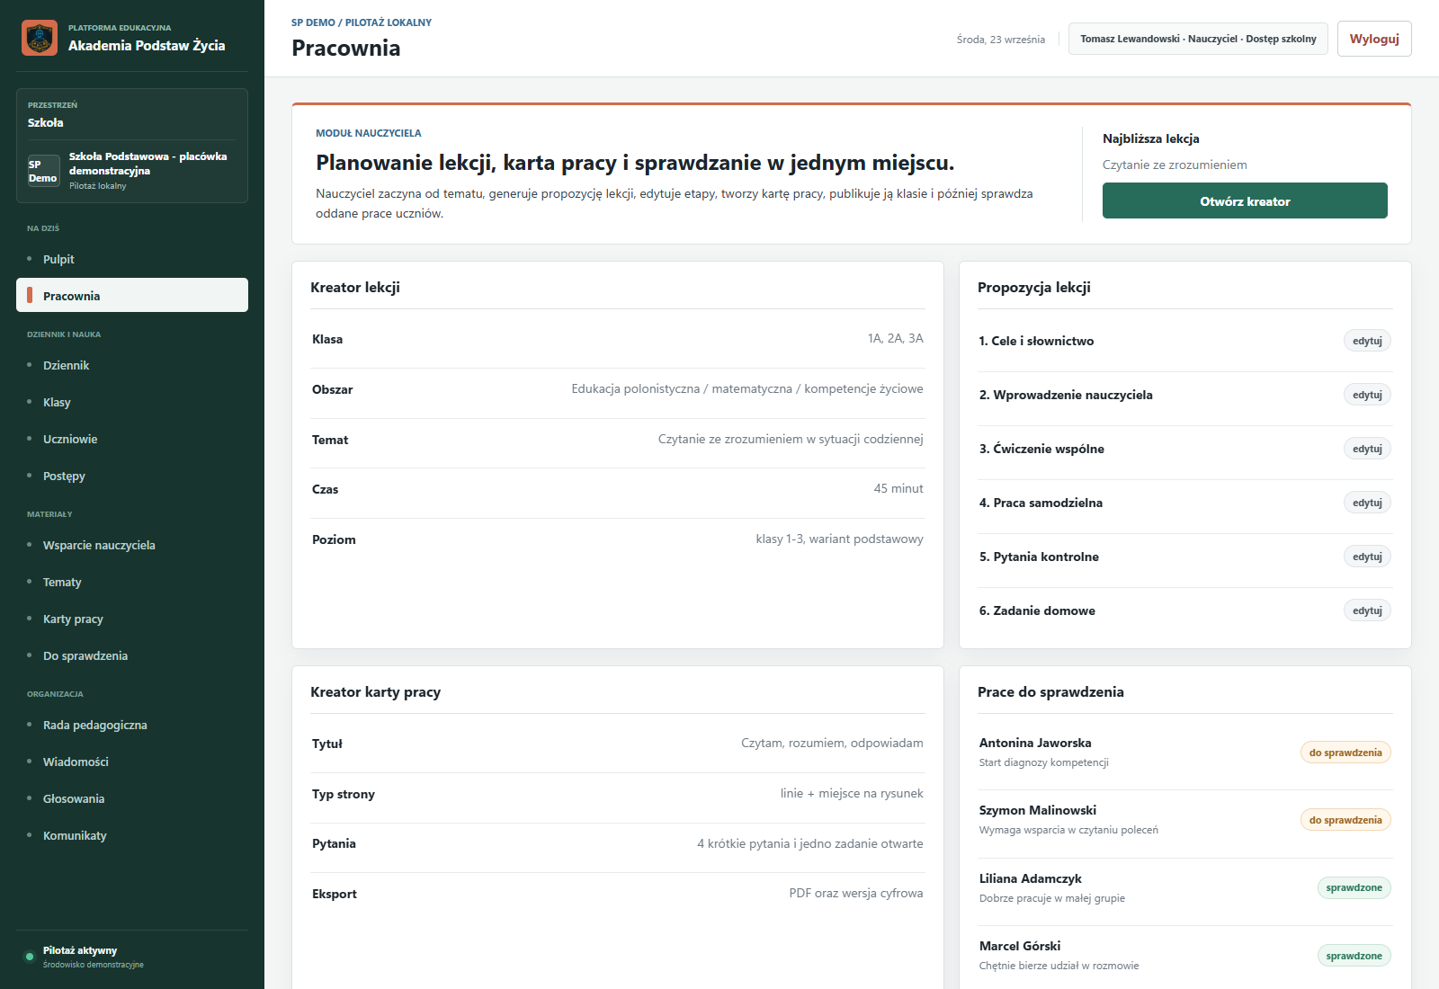Open Dziennik from the sidebar

[132, 365]
